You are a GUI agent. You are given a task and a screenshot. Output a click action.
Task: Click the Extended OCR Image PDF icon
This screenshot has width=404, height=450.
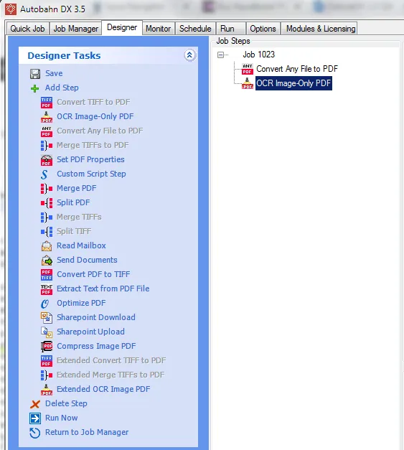47,390
